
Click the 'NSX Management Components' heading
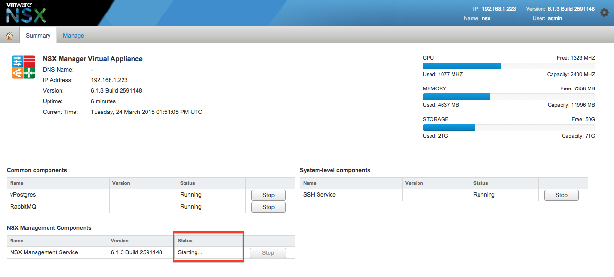(49, 228)
